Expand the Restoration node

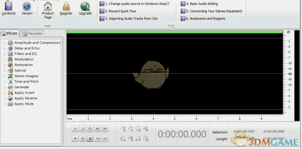tap(4, 65)
